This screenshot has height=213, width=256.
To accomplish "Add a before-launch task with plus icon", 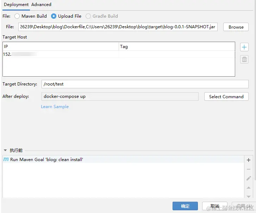I will 249,160.
